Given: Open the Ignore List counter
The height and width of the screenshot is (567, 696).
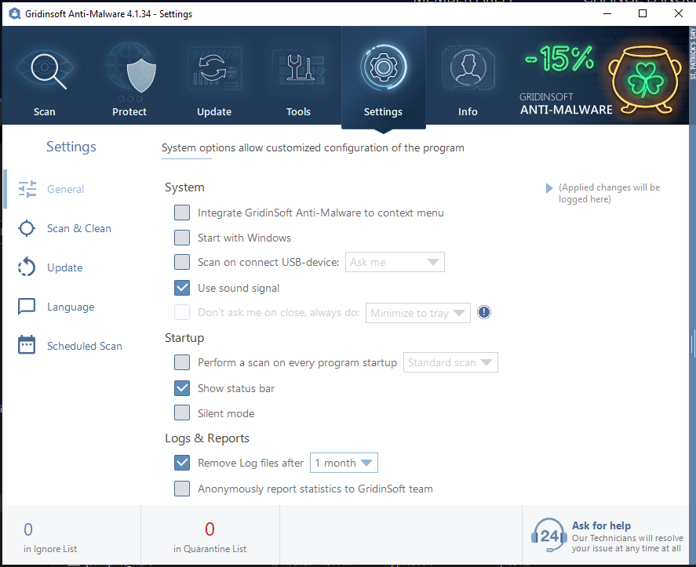Looking at the screenshot, I should [49, 536].
